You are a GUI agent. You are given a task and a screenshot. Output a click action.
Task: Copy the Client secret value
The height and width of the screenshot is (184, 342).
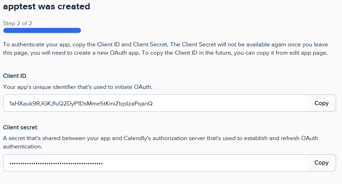(321, 163)
